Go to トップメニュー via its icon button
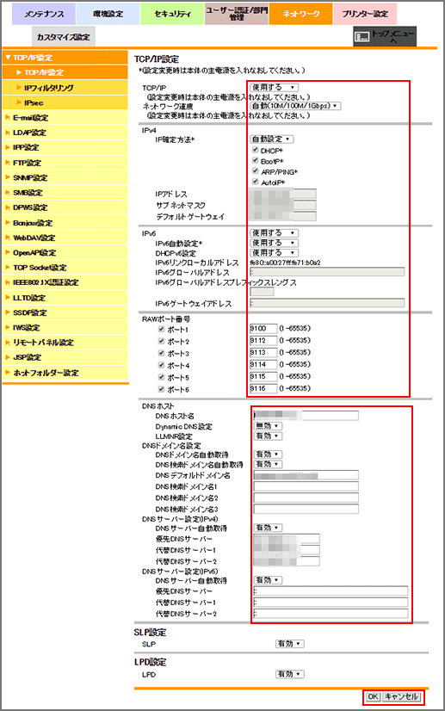Viewport: 445px width, 711px height. [385, 36]
